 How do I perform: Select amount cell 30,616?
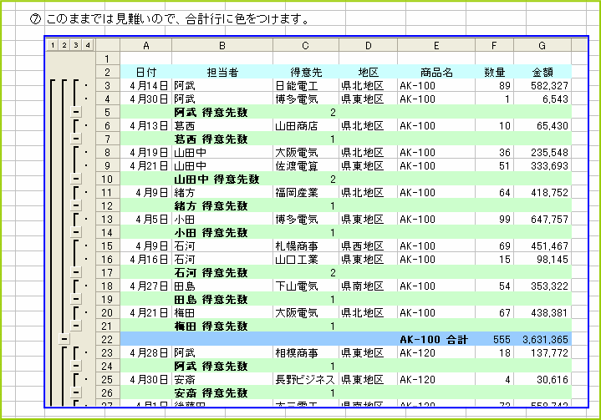point(542,379)
